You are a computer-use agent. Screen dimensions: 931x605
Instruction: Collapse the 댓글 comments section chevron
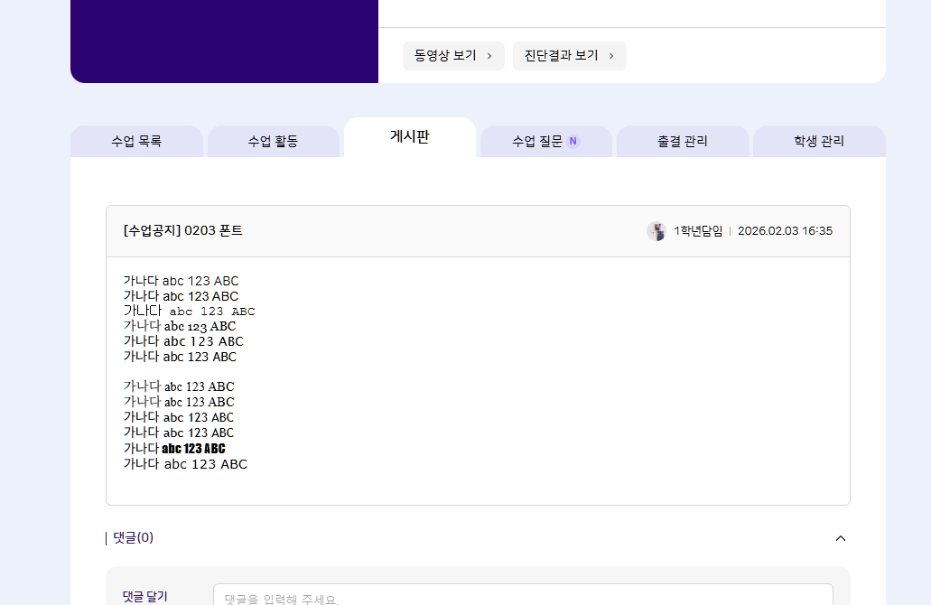(841, 538)
